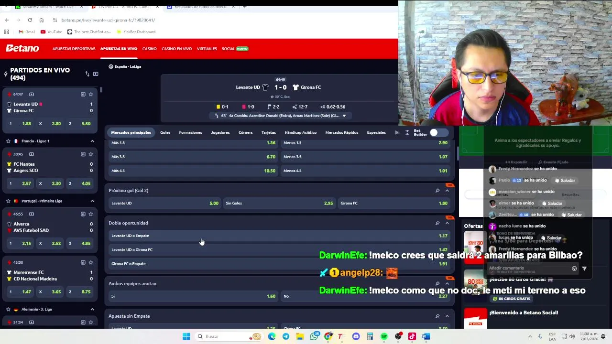This screenshot has height=344, width=612.
Task: Pin the Ambos equipos anotan market
Action: coord(437,284)
